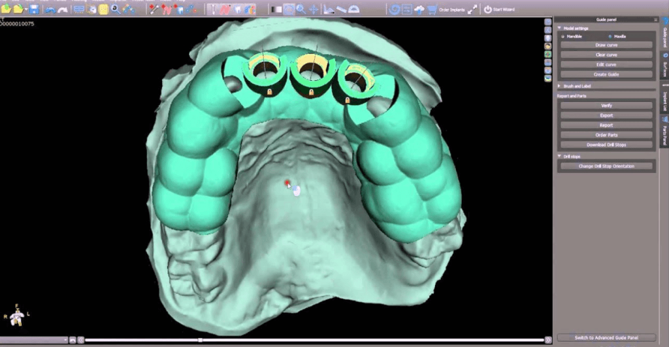Screen dimensions: 669x347
Task: Click the Verify button
Action: pyautogui.click(x=606, y=106)
